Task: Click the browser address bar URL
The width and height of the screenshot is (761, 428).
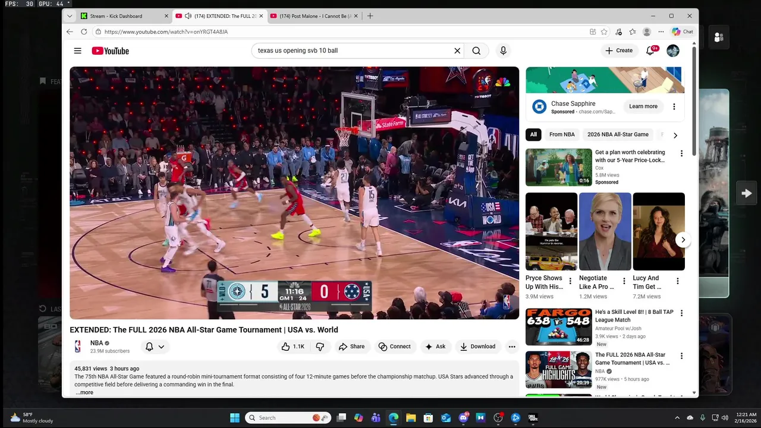Action: tap(166, 32)
